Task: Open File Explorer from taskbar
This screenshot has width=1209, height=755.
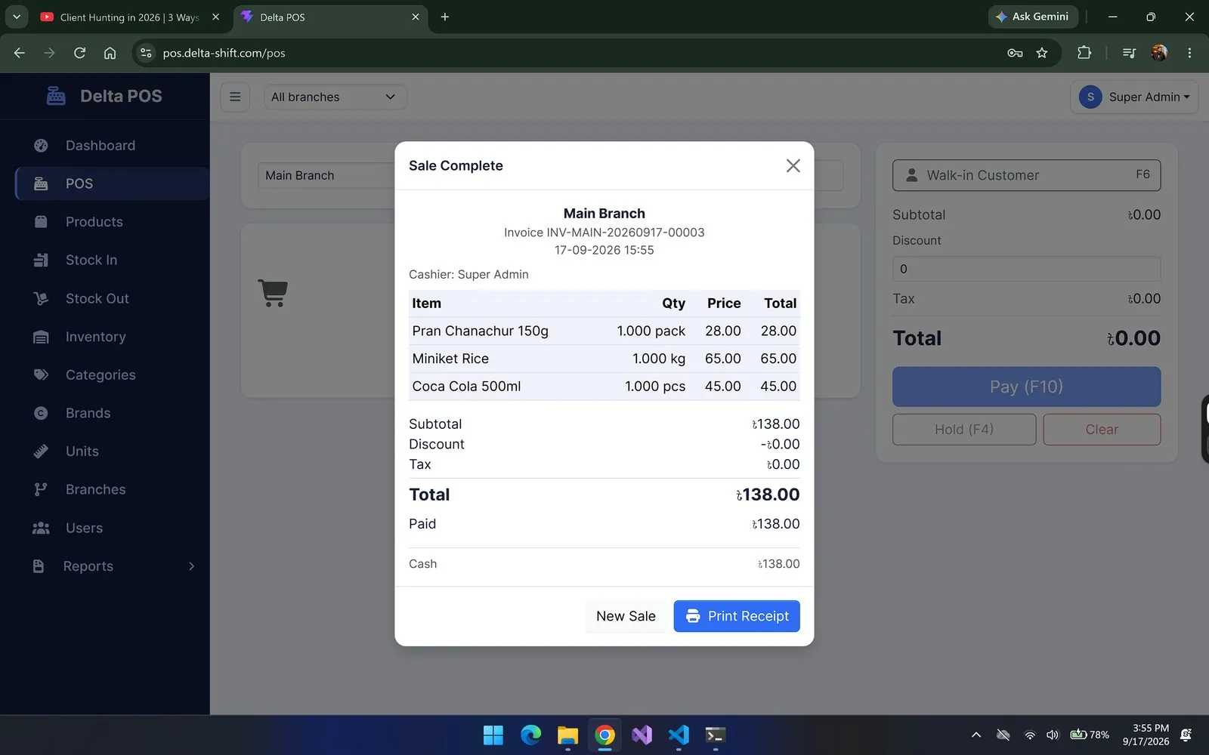Action: [x=567, y=735]
